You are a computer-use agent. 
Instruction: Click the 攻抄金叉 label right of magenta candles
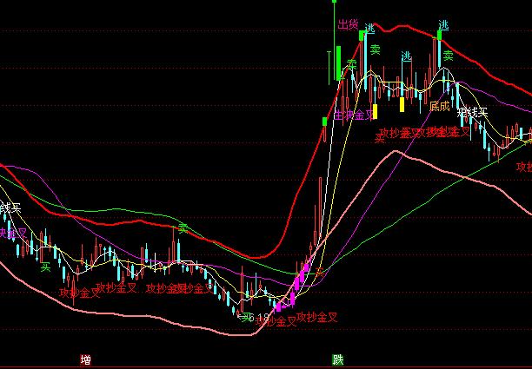[x=316, y=317]
